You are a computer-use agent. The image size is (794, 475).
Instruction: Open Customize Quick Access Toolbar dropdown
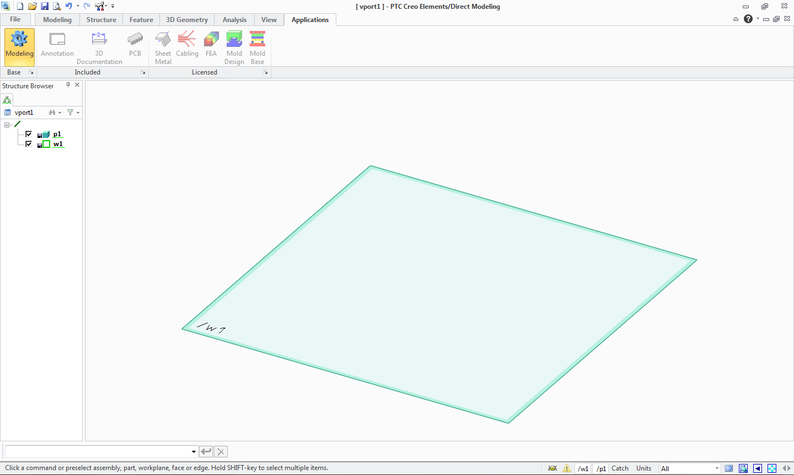point(112,6)
